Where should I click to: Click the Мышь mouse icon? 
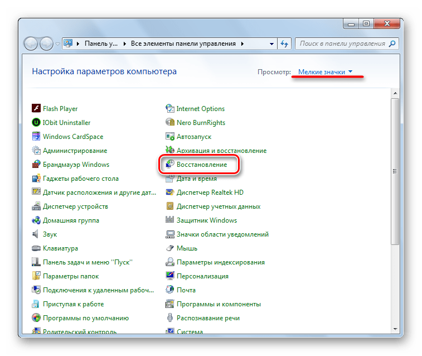(x=170, y=248)
